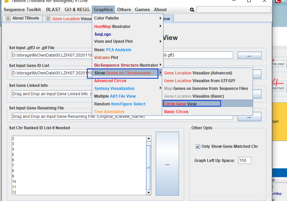
Task: Edit Graph Left Up Space value field
Action: tap(245, 161)
